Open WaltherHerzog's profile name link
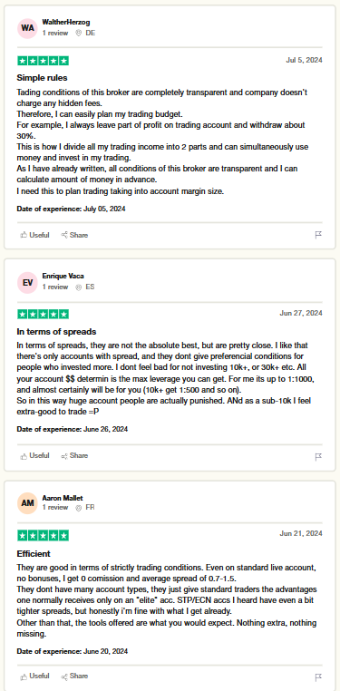The height and width of the screenshot is (691, 340). [66, 22]
